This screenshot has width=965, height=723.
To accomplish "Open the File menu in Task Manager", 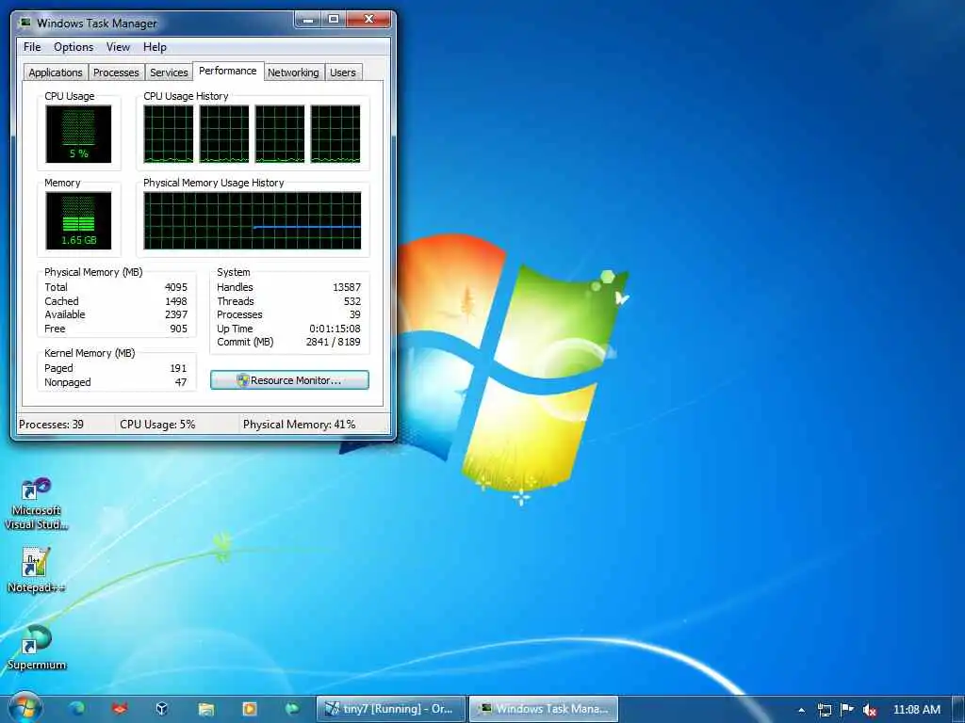I will [x=32, y=47].
